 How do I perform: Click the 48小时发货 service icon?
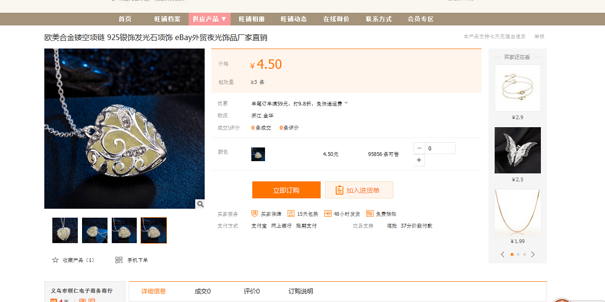pos(328,213)
